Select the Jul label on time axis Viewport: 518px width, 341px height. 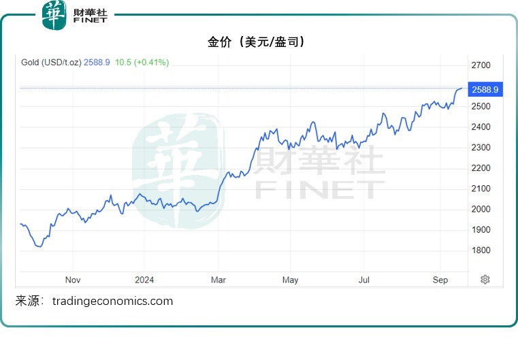click(364, 280)
